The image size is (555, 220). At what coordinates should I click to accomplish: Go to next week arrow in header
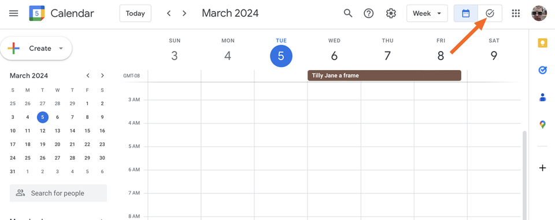click(x=184, y=13)
